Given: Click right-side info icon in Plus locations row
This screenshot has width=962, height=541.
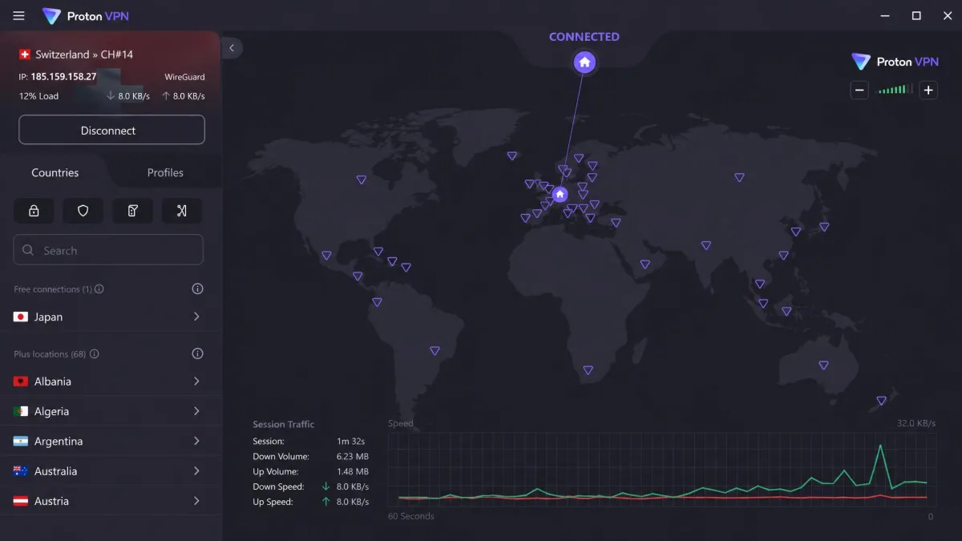Looking at the screenshot, I should click(197, 353).
